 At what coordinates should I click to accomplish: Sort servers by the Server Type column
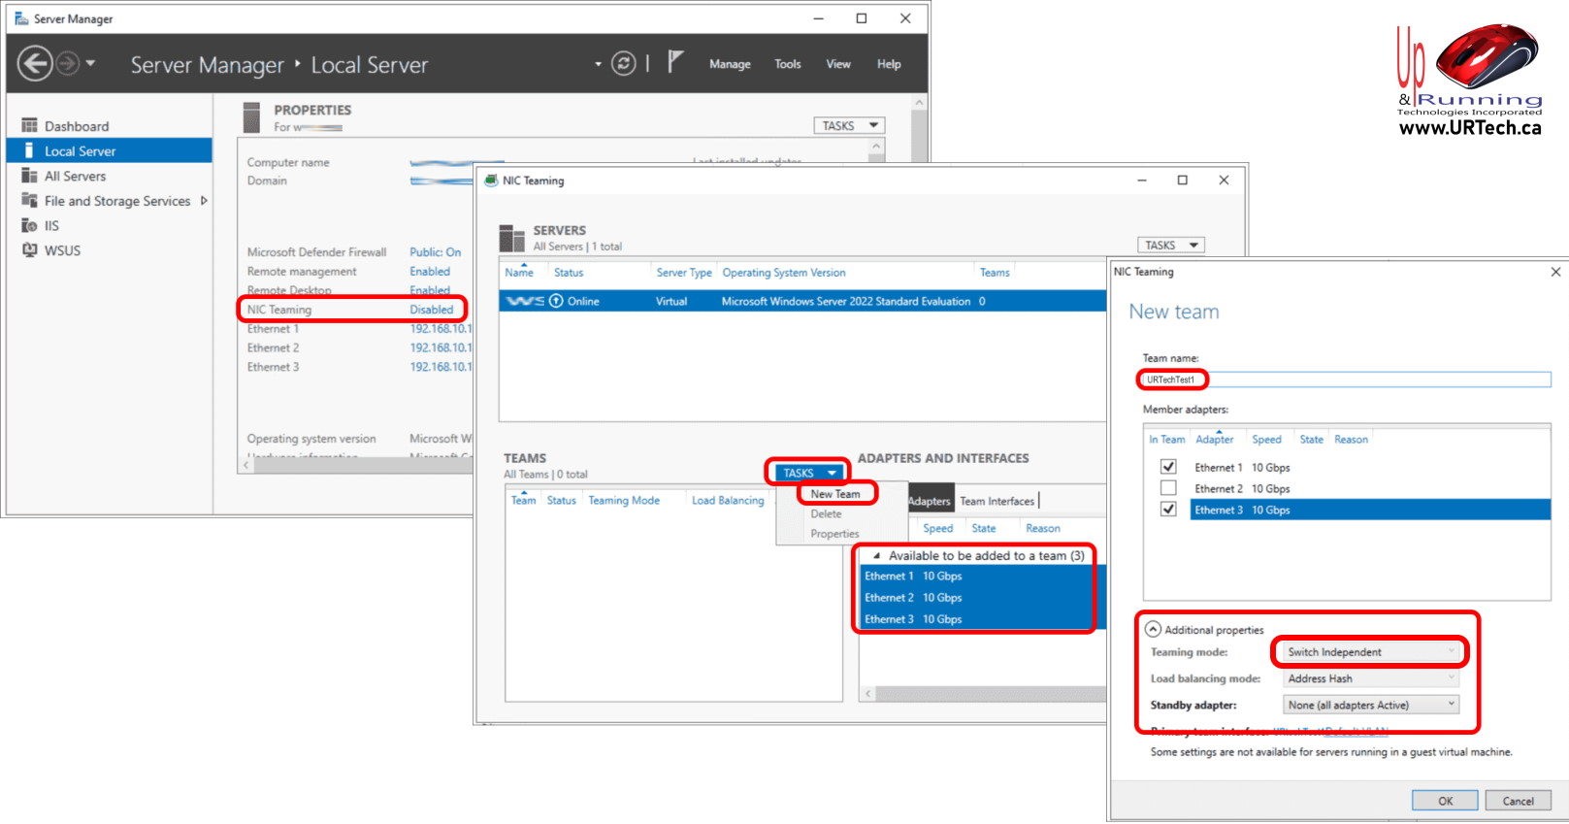tap(684, 273)
